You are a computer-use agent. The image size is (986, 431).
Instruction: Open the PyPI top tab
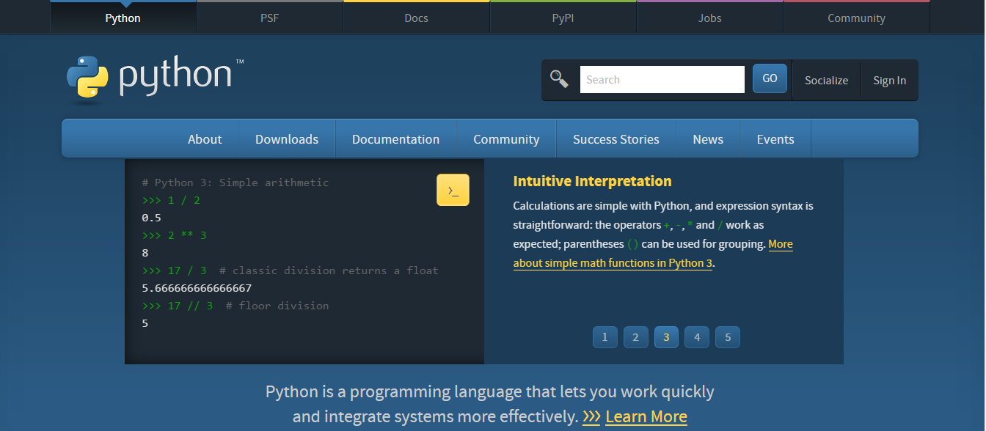563,18
